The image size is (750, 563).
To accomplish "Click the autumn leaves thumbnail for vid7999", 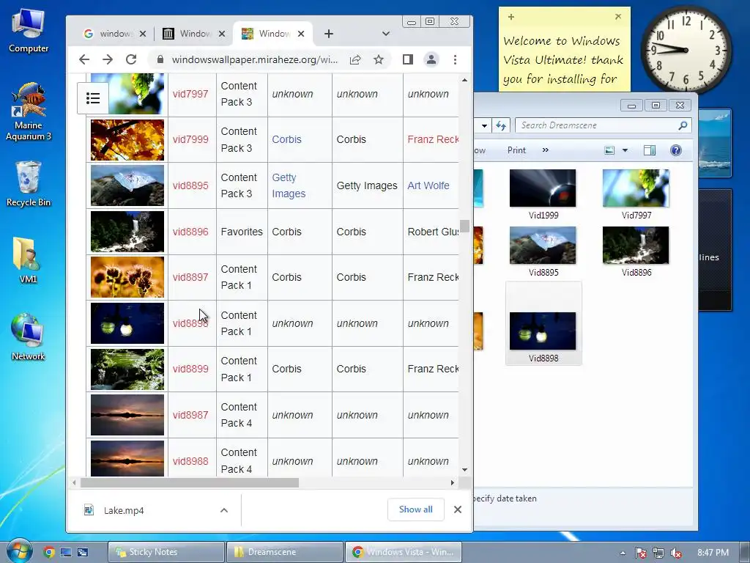I will coord(127,140).
